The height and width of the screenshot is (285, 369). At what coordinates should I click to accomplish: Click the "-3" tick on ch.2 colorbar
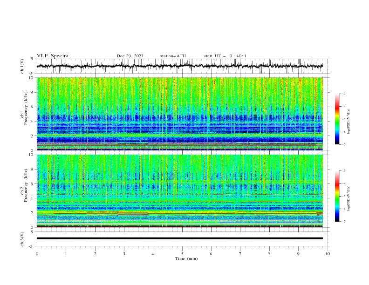343,171
